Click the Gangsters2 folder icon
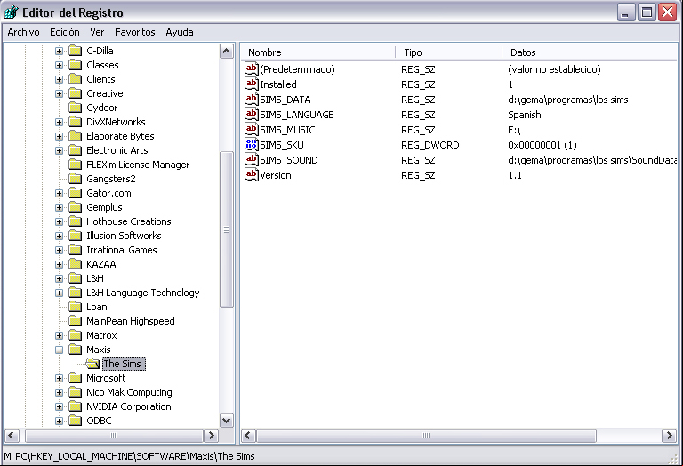 pyautogui.click(x=76, y=179)
